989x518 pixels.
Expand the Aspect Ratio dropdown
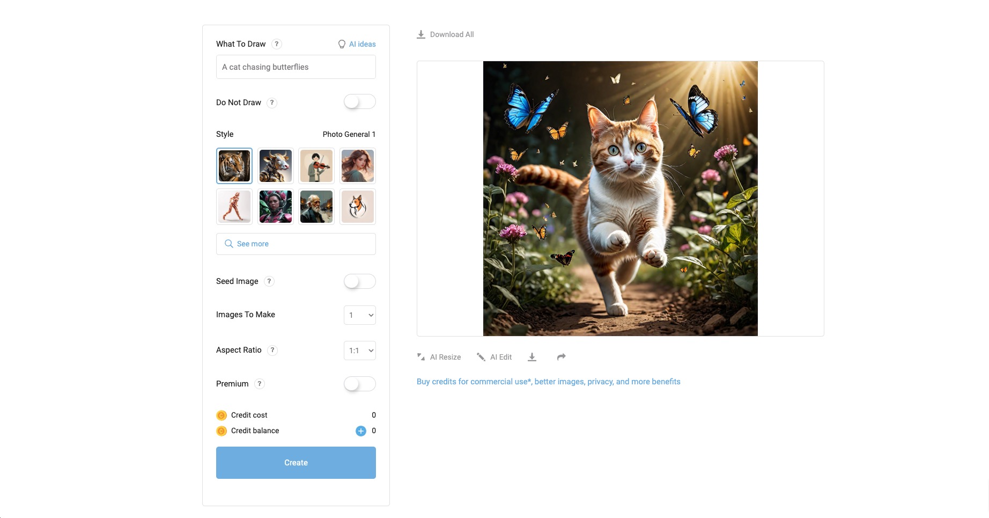[x=360, y=351]
